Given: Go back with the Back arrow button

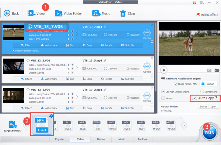Looking at the screenshot, I should click(x=11, y=13).
